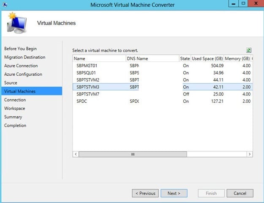Cancel the conversion wizard
Viewport: 264px width, 203px height.
click(240, 193)
